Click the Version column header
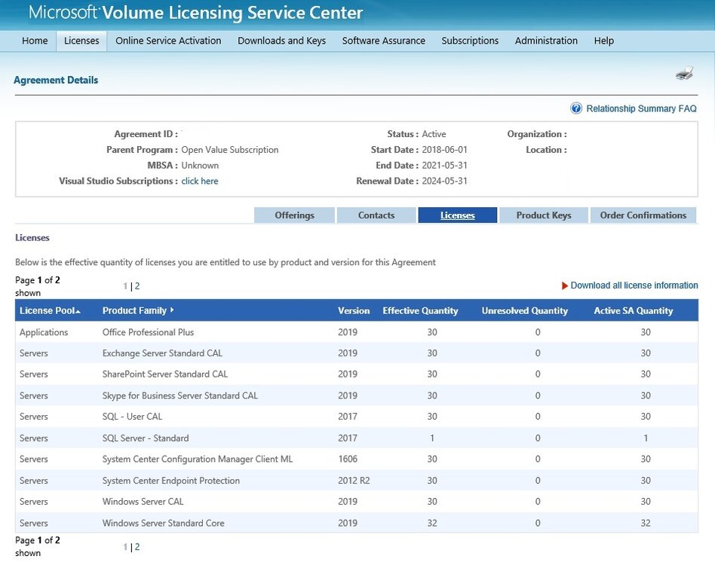 (354, 310)
